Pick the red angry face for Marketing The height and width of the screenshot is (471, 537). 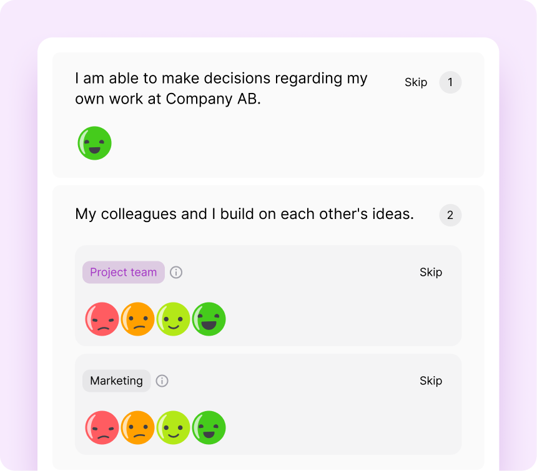(x=102, y=427)
